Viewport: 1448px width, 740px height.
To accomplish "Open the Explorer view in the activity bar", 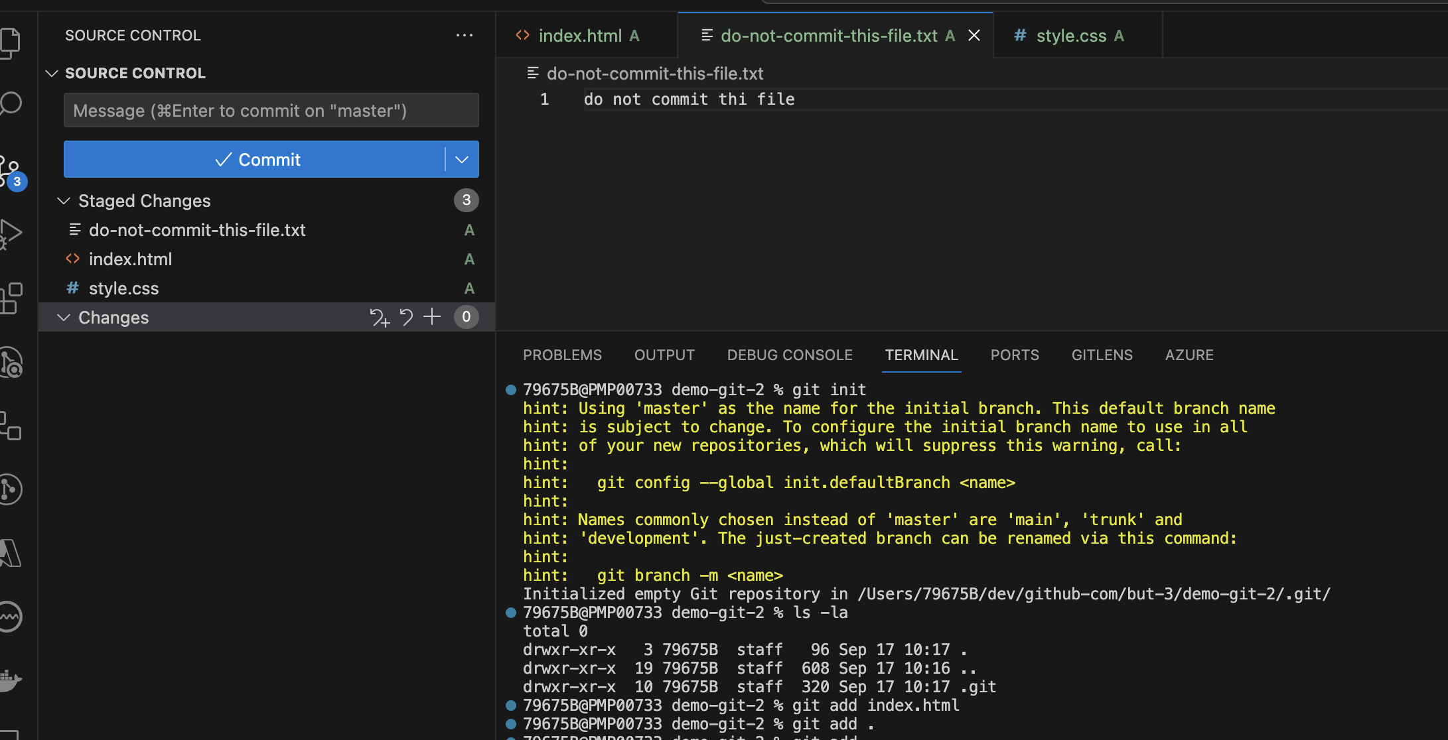I will pyautogui.click(x=9, y=42).
